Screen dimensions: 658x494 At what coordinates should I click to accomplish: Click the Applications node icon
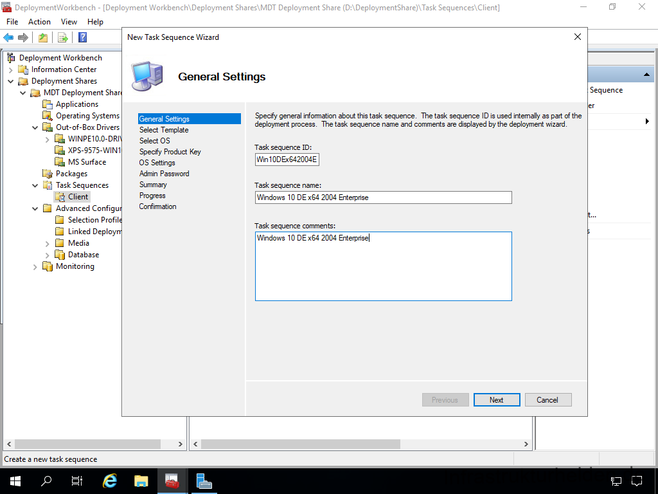(48, 104)
